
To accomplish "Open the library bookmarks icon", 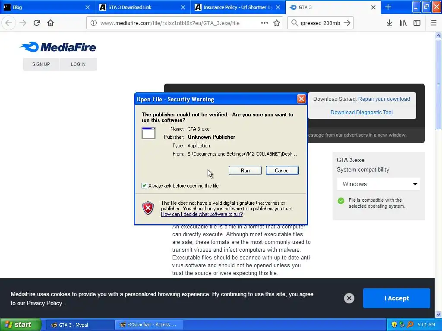I will tap(403, 23).
